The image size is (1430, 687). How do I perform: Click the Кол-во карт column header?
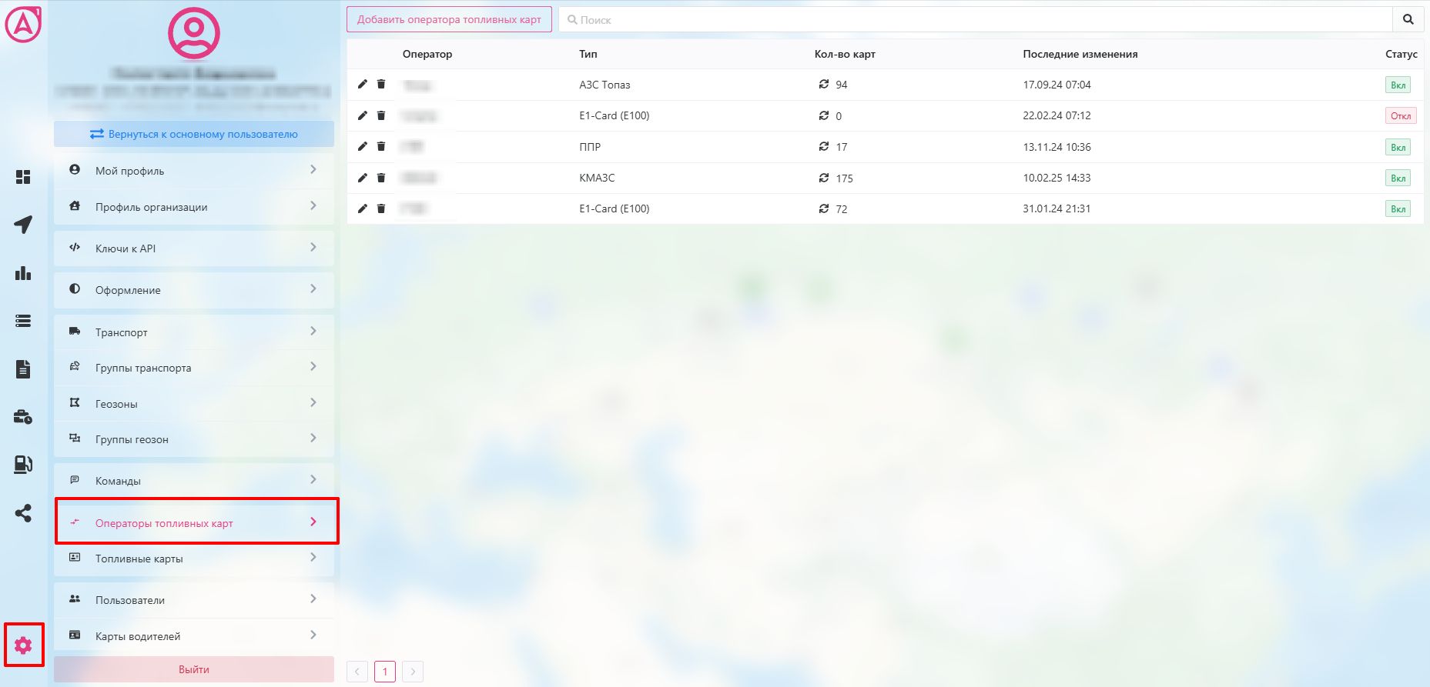pyautogui.click(x=845, y=54)
